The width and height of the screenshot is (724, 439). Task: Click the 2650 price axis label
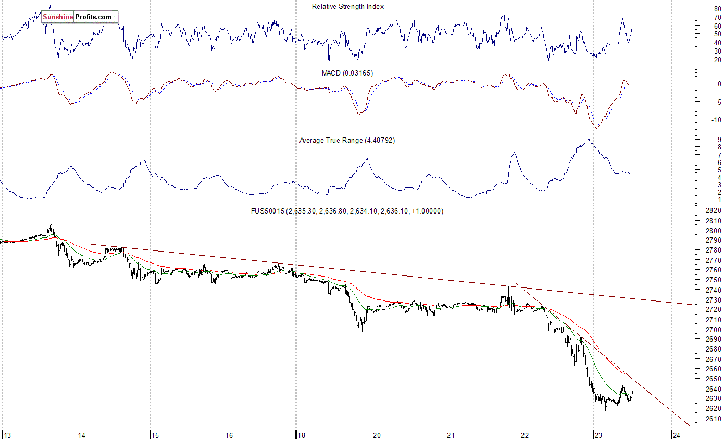[713, 379]
